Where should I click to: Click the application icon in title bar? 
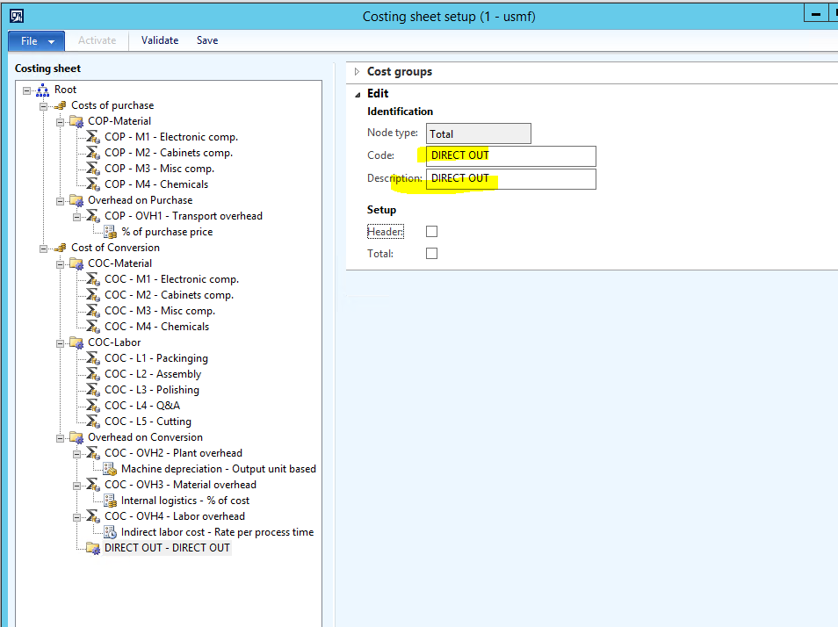click(x=16, y=16)
